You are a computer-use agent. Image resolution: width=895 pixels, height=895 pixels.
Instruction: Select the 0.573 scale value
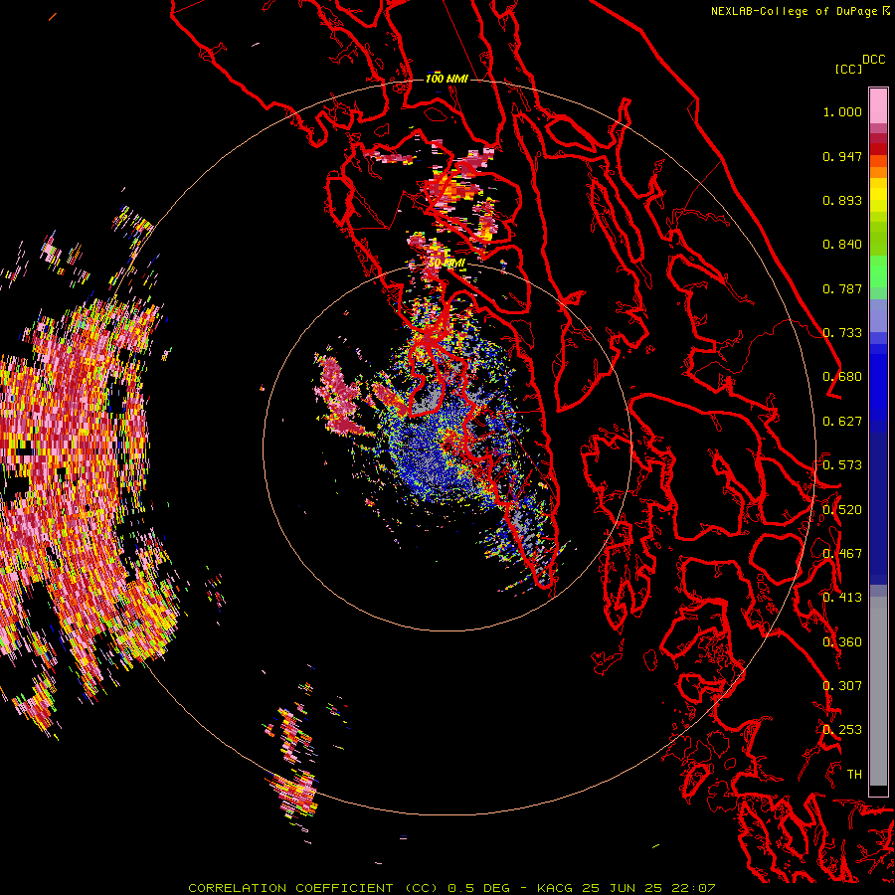point(842,465)
